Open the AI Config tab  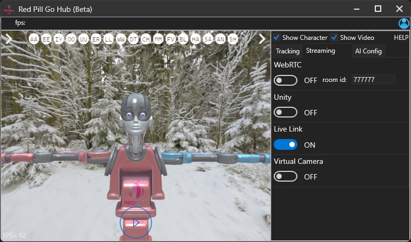(368, 51)
